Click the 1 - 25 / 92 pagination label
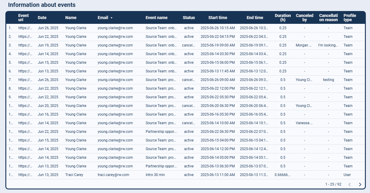Viewport: 370px width, 193px height. click(333, 184)
